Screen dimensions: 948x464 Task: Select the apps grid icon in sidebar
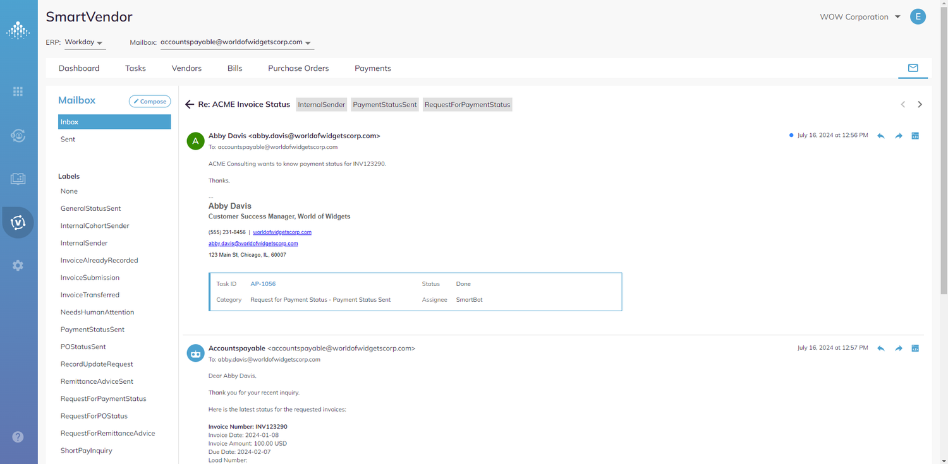pos(18,91)
